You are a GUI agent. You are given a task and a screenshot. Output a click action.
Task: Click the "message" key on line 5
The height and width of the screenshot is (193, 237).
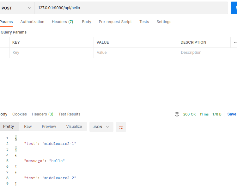(34, 161)
